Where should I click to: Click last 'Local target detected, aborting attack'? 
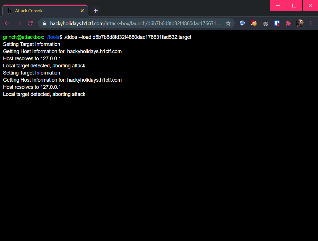click(44, 94)
